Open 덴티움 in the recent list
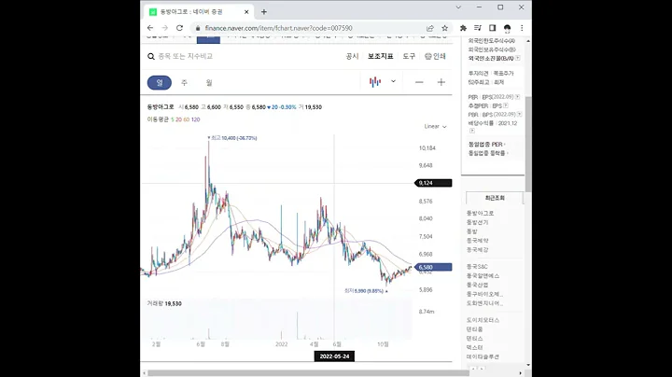Image resolution: width=672 pixels, height=377 pixels. coord(474,329)
